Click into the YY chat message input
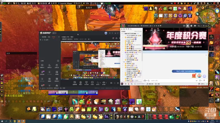220x123 pixels. pyautogui.click(x=173, y=81)
